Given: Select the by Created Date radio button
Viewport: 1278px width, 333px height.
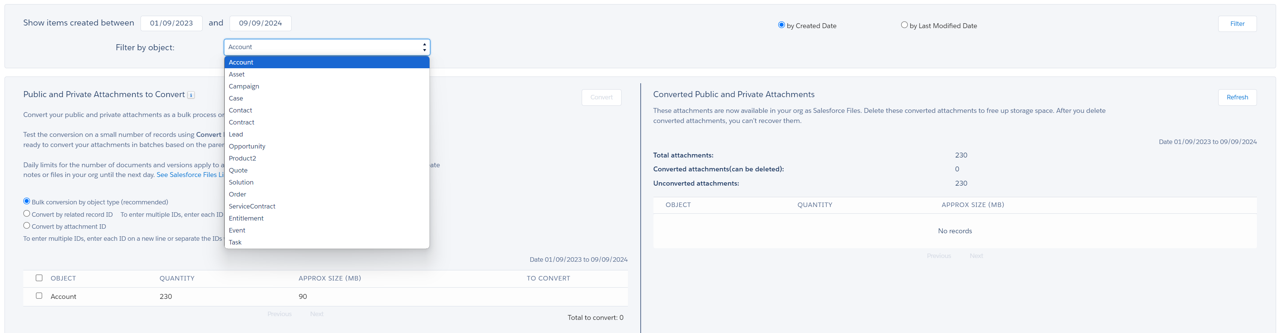Looking at the screenshot, I should pyautogui.click(x=781, y=25).
